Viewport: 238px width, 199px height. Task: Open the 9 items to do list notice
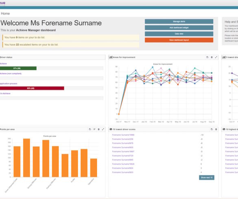pos(71,38)
